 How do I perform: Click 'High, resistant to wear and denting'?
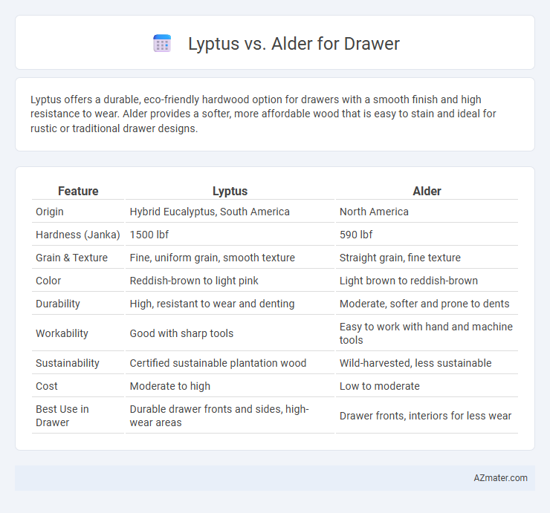(x=213, y=304)
